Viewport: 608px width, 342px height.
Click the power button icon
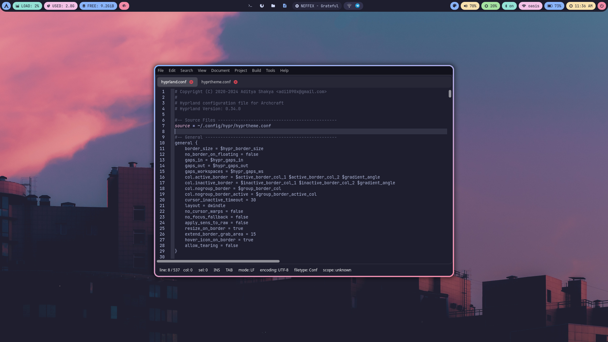602,6
